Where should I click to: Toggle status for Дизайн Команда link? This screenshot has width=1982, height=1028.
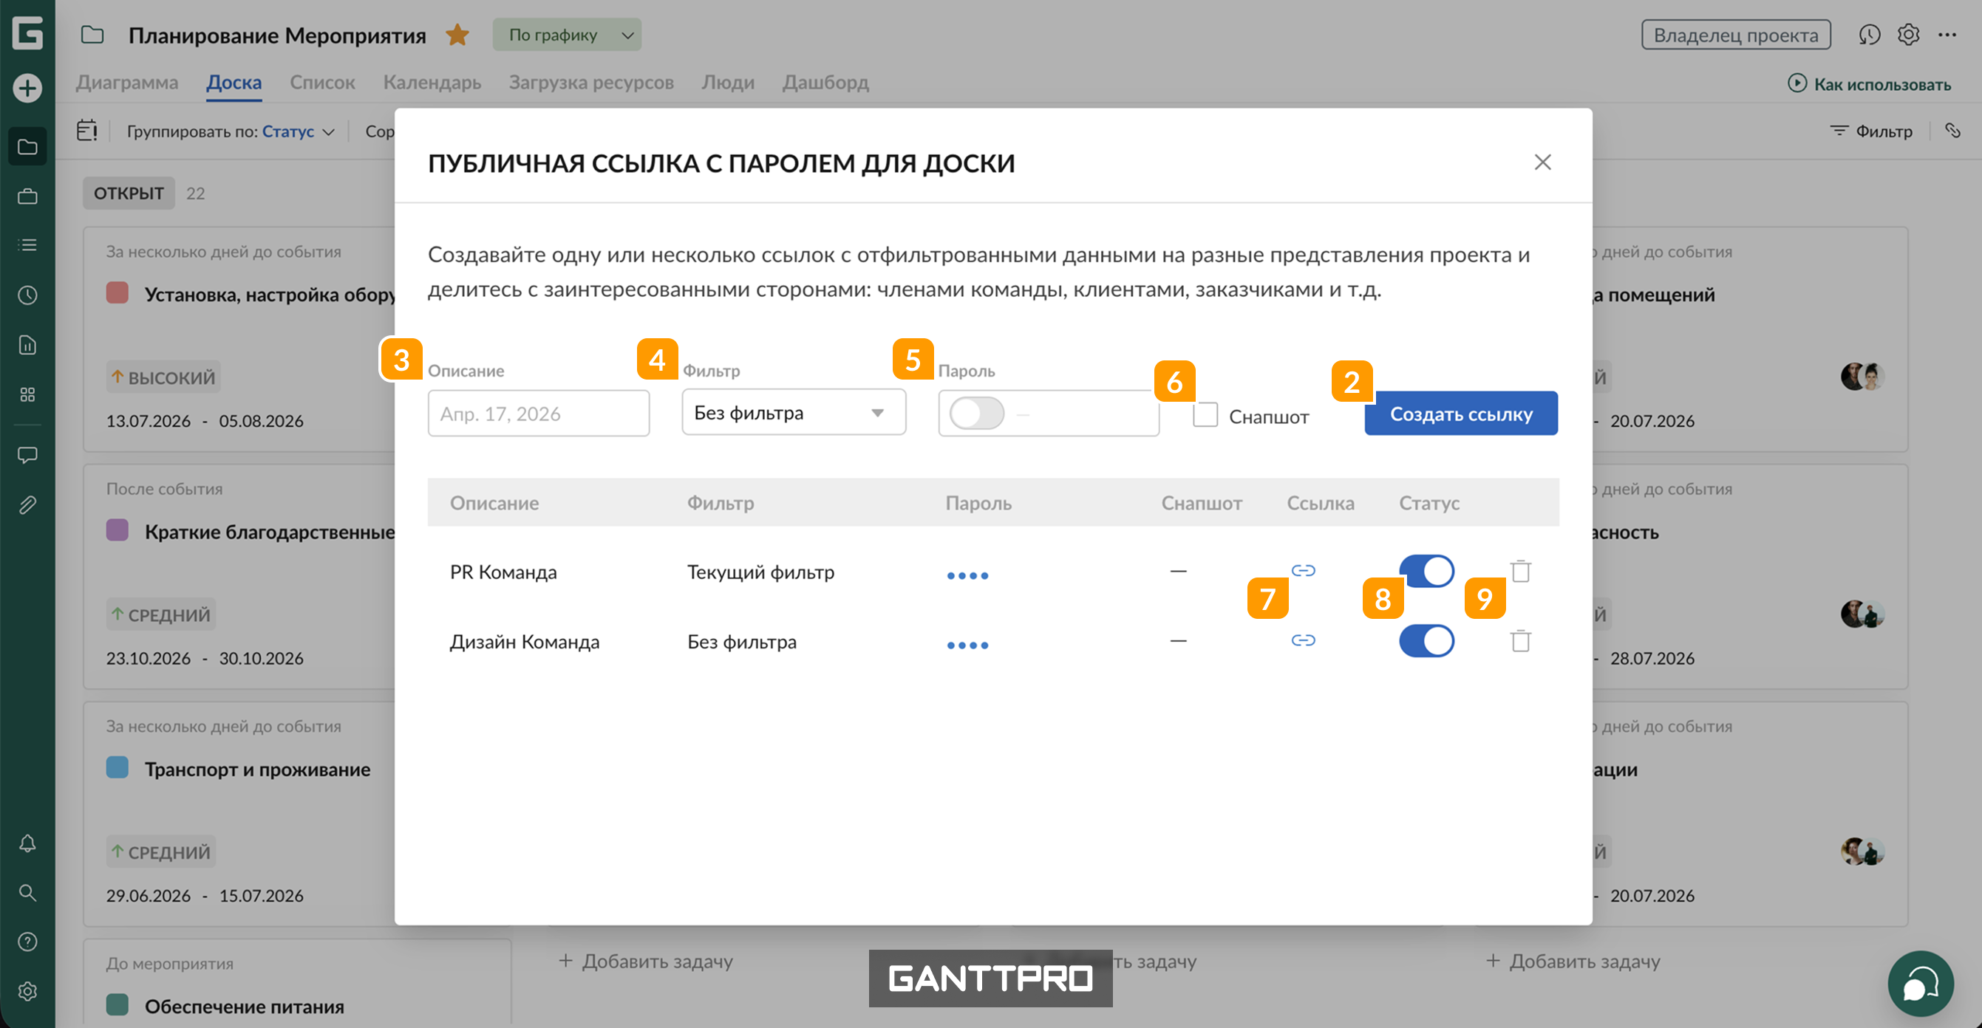point(1426,640)
